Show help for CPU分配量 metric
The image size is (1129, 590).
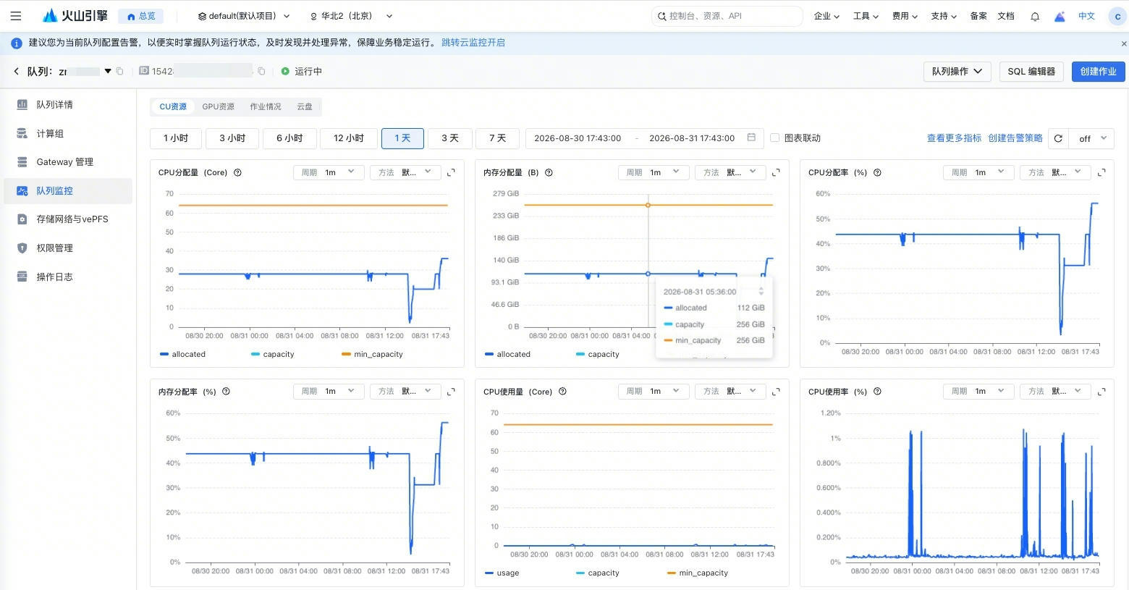coord(237,173)
